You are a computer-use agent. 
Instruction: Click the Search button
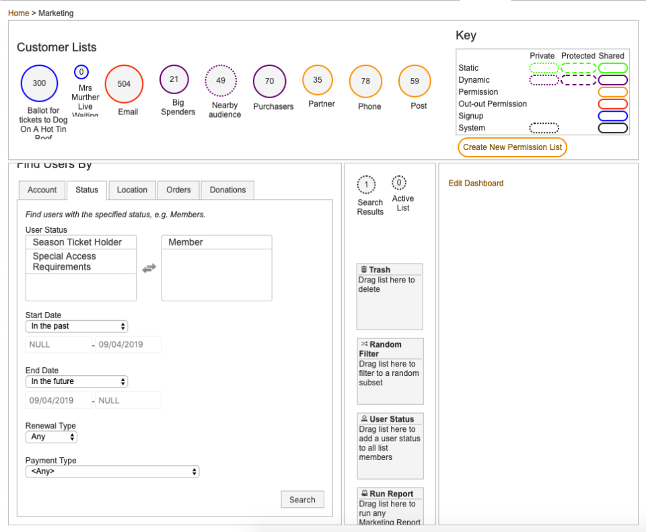coord(302,500)
